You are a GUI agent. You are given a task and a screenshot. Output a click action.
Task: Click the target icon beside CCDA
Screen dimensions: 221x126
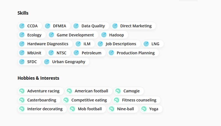[x=22, y=26]
